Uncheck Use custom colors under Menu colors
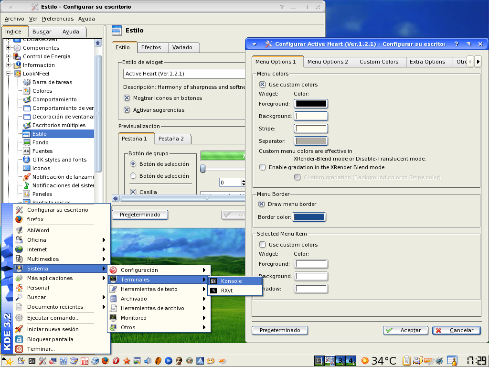The width and height of the screenshot is (489, 367). (x=262, y=85)
